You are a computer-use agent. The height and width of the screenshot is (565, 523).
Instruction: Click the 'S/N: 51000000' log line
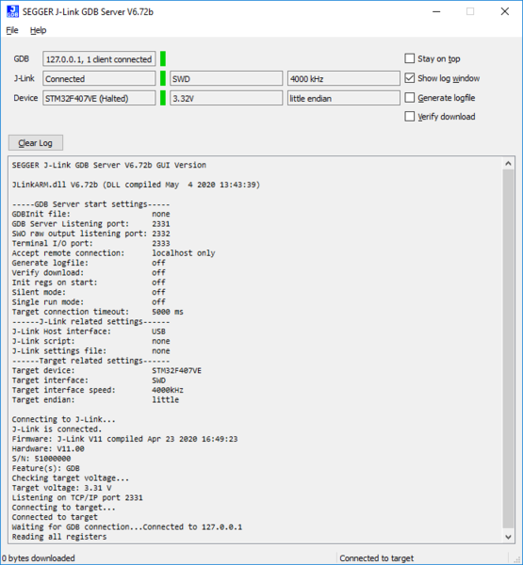[x=41, y=459]
